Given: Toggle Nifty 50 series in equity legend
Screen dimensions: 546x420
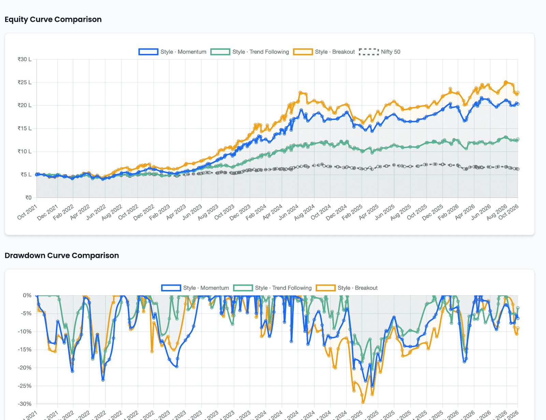Looking at the screenshot, I should pyautogui.click(x=380, y=52).
